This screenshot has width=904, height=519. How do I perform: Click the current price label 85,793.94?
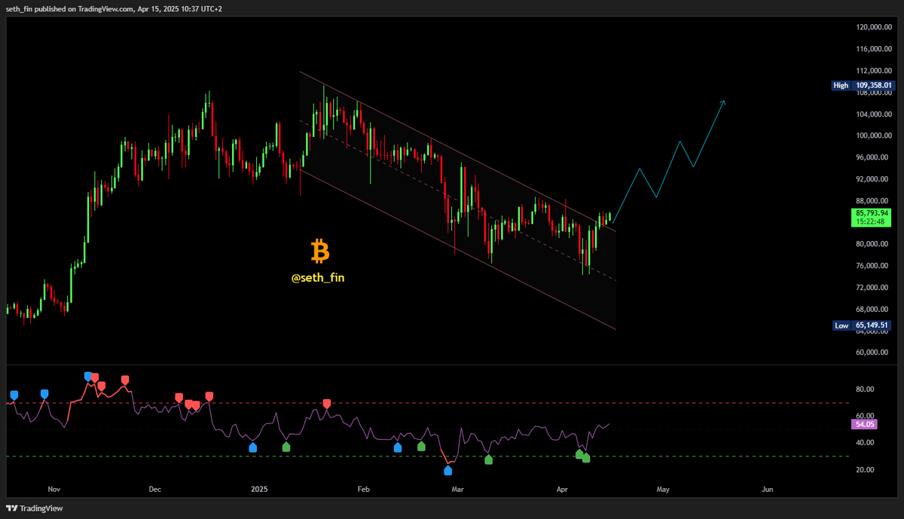(x=873, y=214)
